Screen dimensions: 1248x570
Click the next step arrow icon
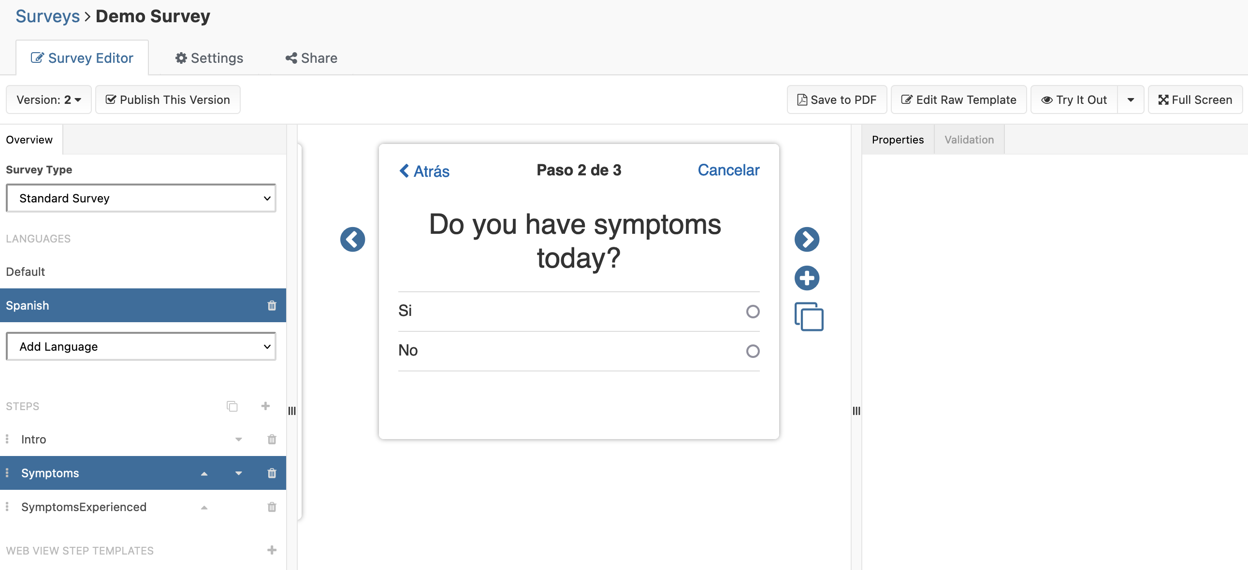point(806,239)
